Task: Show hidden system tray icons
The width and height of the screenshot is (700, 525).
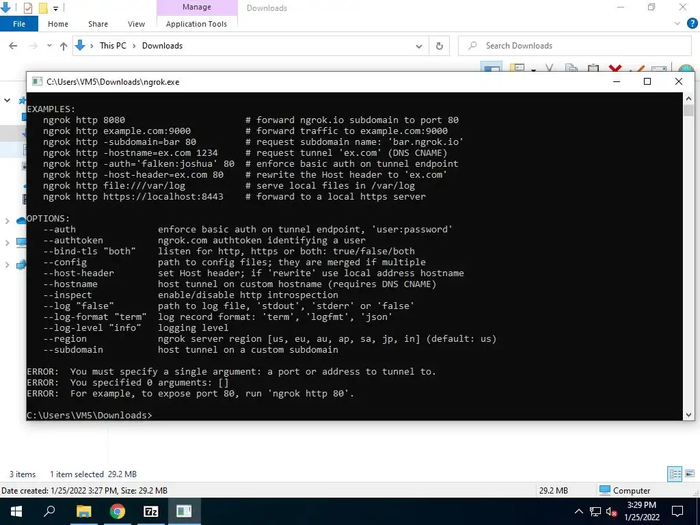Action: (578, 511)
